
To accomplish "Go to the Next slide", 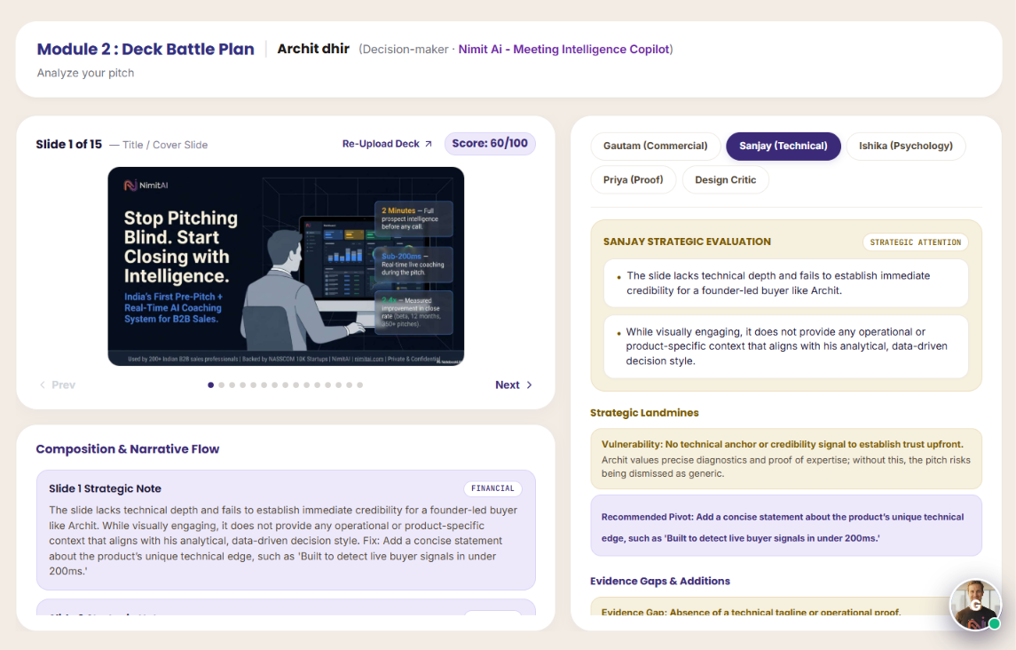I will (x=514, y=384).
